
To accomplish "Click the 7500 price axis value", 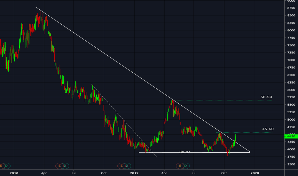I will (291, 45).
